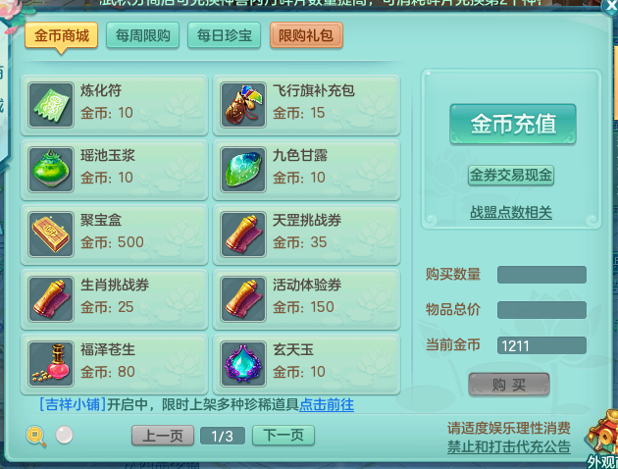
Task: Go to next page with 下一页
Action: click(283, 436)
